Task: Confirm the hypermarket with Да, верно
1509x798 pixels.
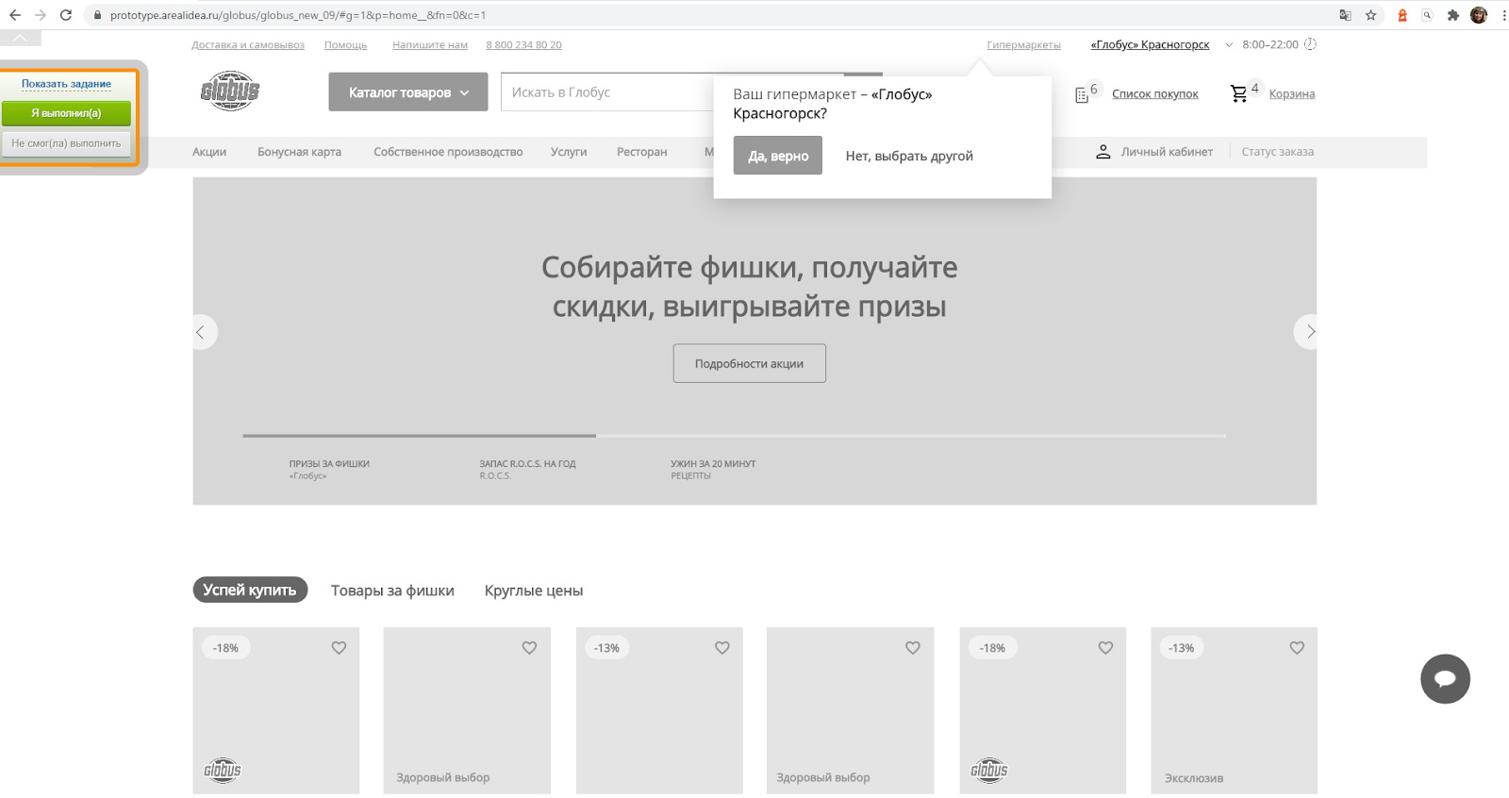Action: coord(778,156)
